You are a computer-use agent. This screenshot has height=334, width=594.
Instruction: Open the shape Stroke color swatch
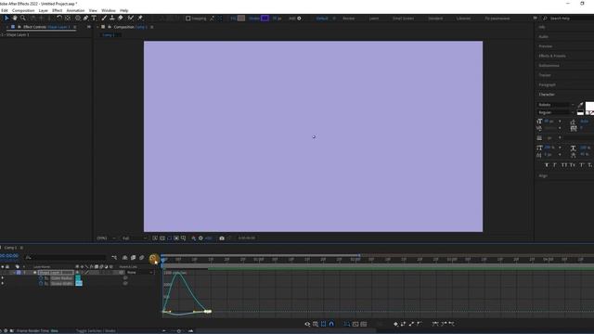tap(265, 19)
